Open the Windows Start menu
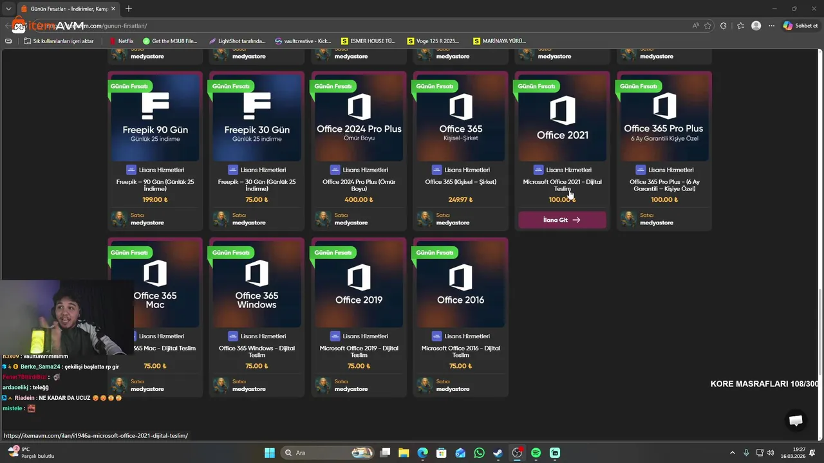 (270, 453)
